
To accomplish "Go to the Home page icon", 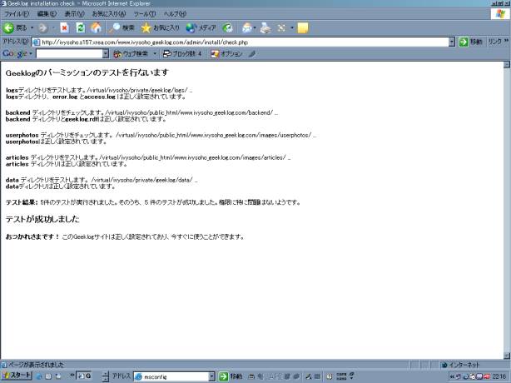I will point(97,28).
